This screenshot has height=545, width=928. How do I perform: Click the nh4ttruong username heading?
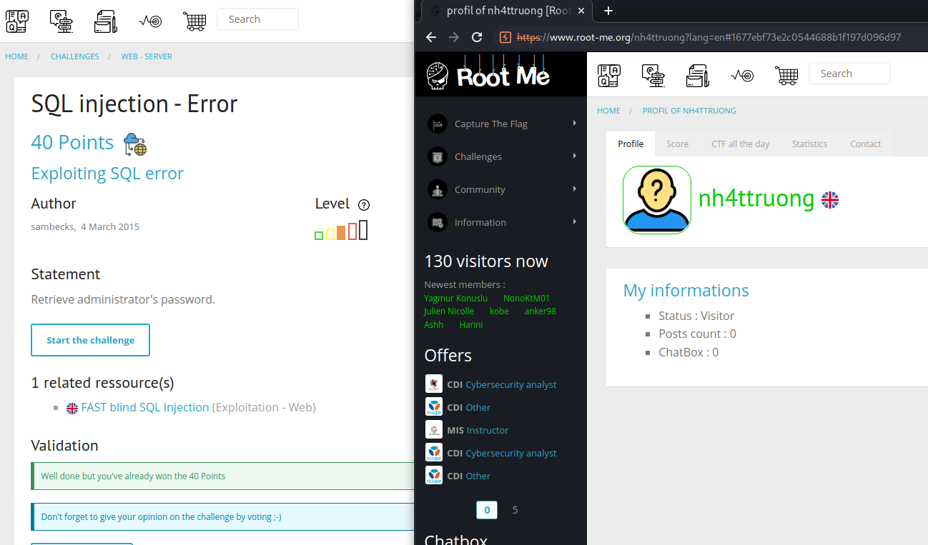(x=756, y=199)
